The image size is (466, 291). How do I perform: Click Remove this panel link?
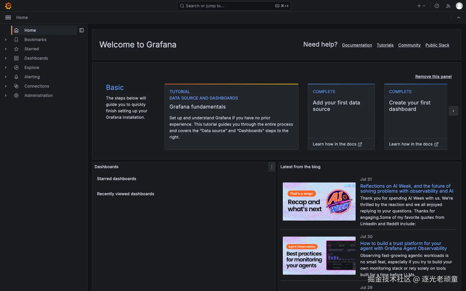(433, 77)
